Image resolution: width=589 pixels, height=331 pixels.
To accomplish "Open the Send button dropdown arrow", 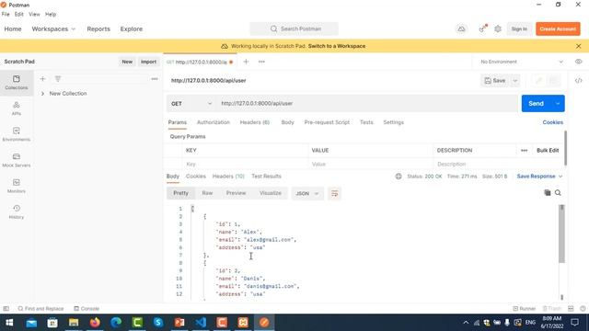I will coord(558,104).
